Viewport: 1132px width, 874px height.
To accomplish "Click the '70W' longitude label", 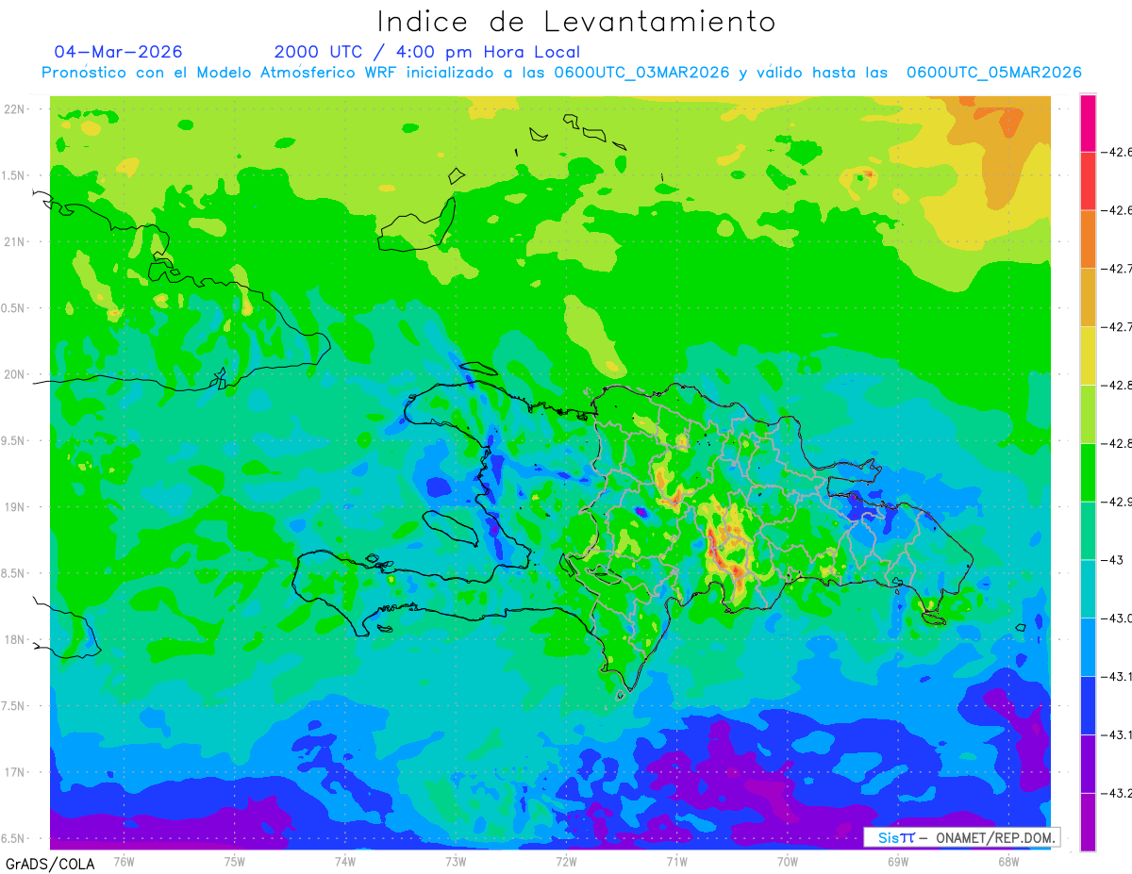I will [x=787, y=861].
